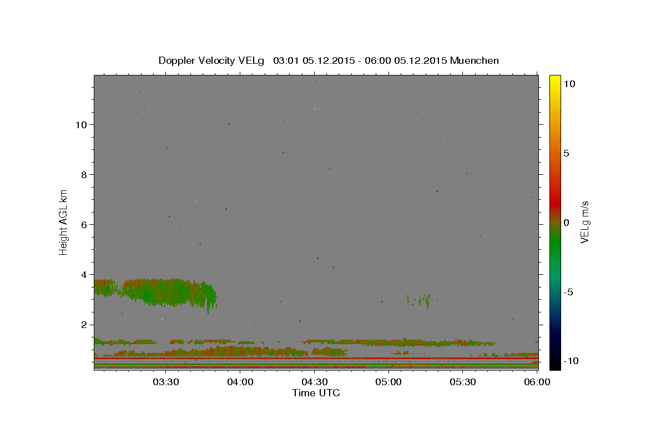This screenshot has height=444, width=666.
Task: Click the 'Muenchen' station name in title
Action: [x=475, y=60]
